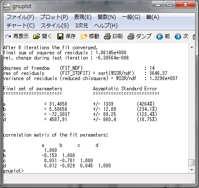
Task: Open the 表現(E) menu
Action: pos(83,17)
